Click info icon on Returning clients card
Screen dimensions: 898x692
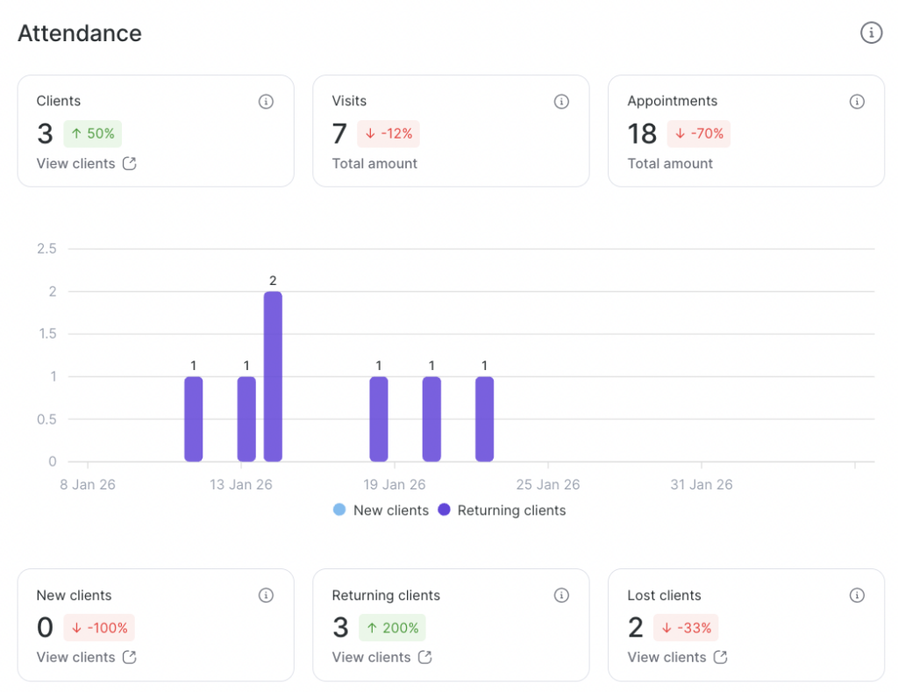point(561,596)
